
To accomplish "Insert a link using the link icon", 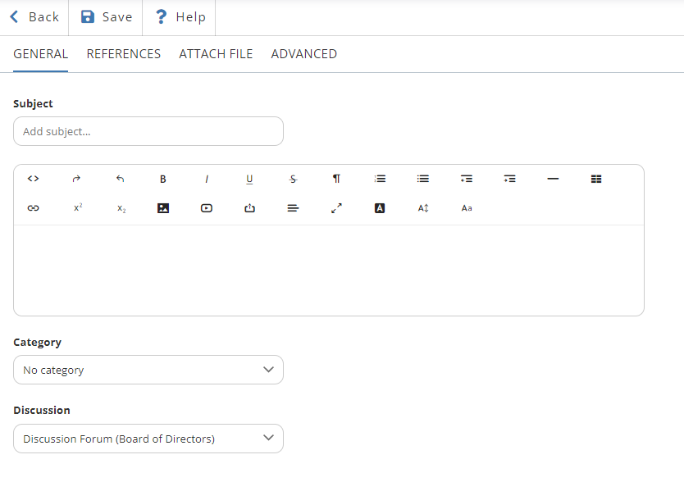I will pyautogui.click(x=34, y=208).
